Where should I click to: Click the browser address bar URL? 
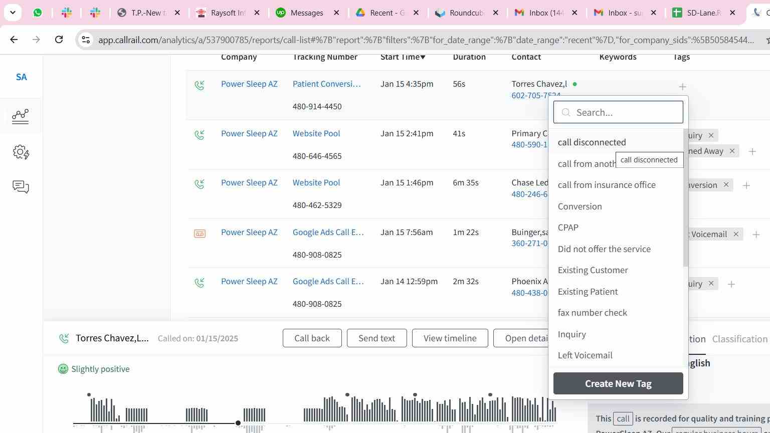[x=426, y=40]
